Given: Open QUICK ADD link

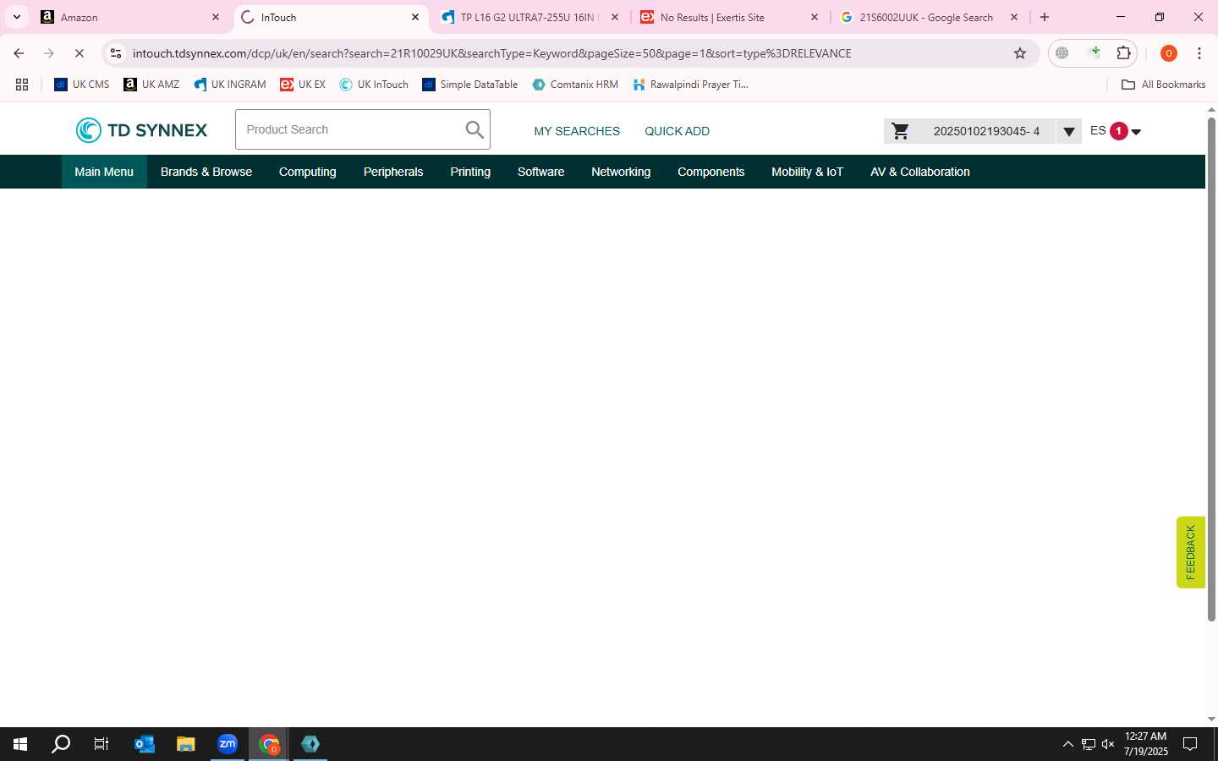Looking at the screenshot, I should click(677, 131).
